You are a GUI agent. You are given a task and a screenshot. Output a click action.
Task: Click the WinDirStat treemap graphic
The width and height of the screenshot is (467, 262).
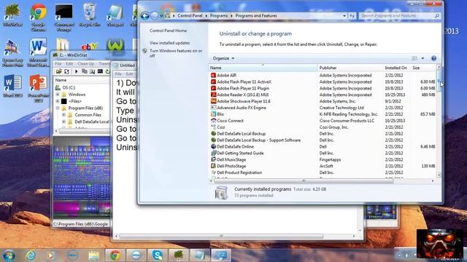click(82, 178)
